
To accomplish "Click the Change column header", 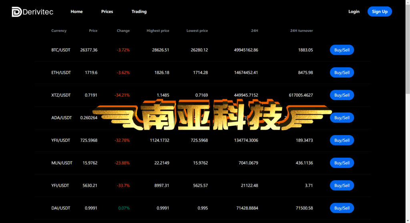I will coord(123,30).
